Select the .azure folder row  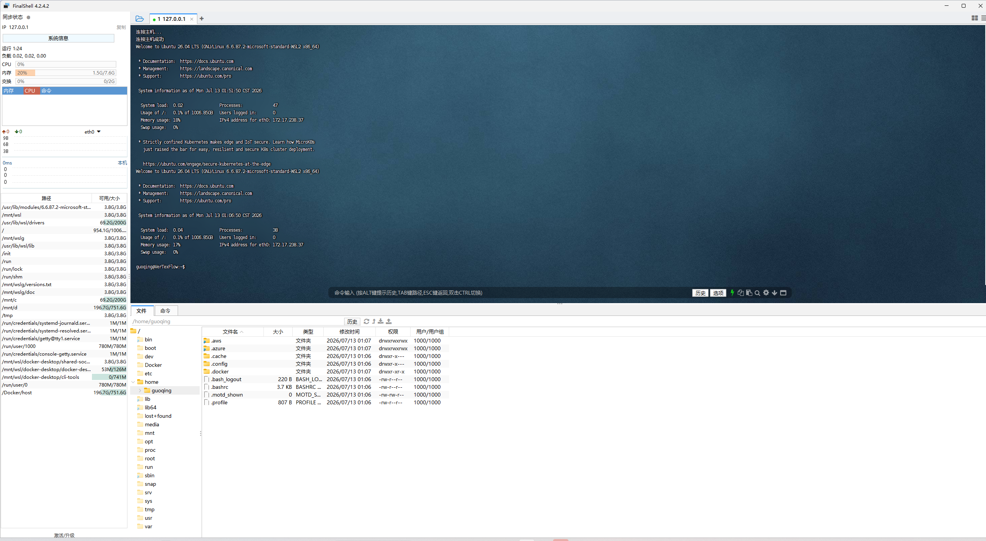coord(326,348)
